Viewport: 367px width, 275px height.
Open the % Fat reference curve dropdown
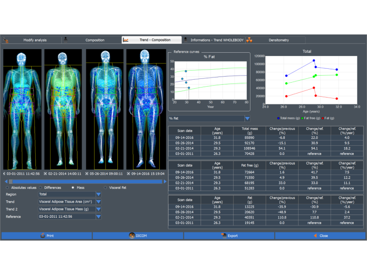(247, 118)
